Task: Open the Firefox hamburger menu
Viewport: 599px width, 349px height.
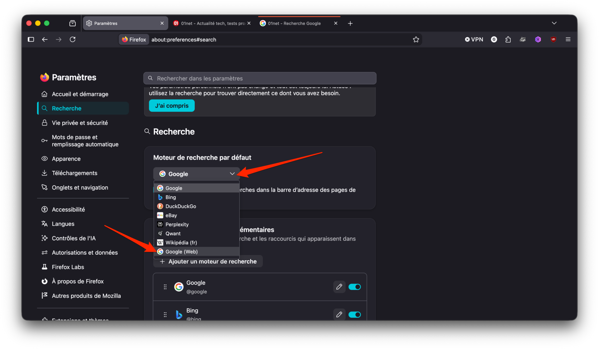Action: (x=568, y=39)
